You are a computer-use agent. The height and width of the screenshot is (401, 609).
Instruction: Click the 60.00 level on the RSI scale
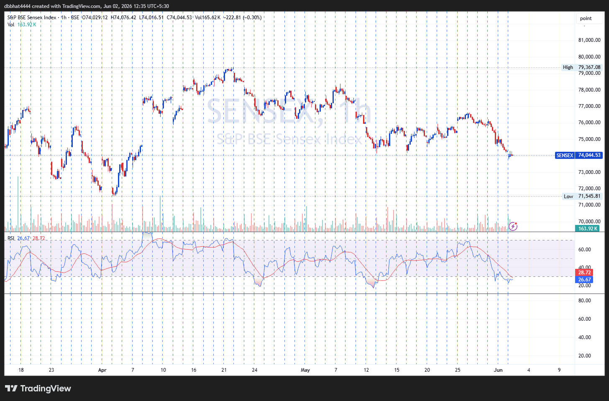click(x=584, y=250)
